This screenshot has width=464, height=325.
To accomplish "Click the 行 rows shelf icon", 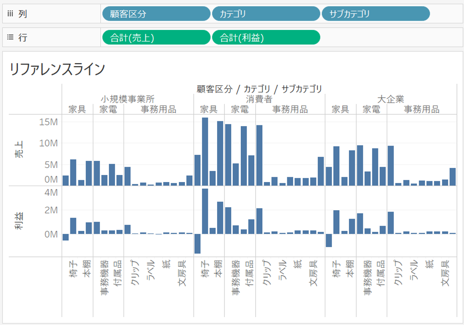I will 11,37.
